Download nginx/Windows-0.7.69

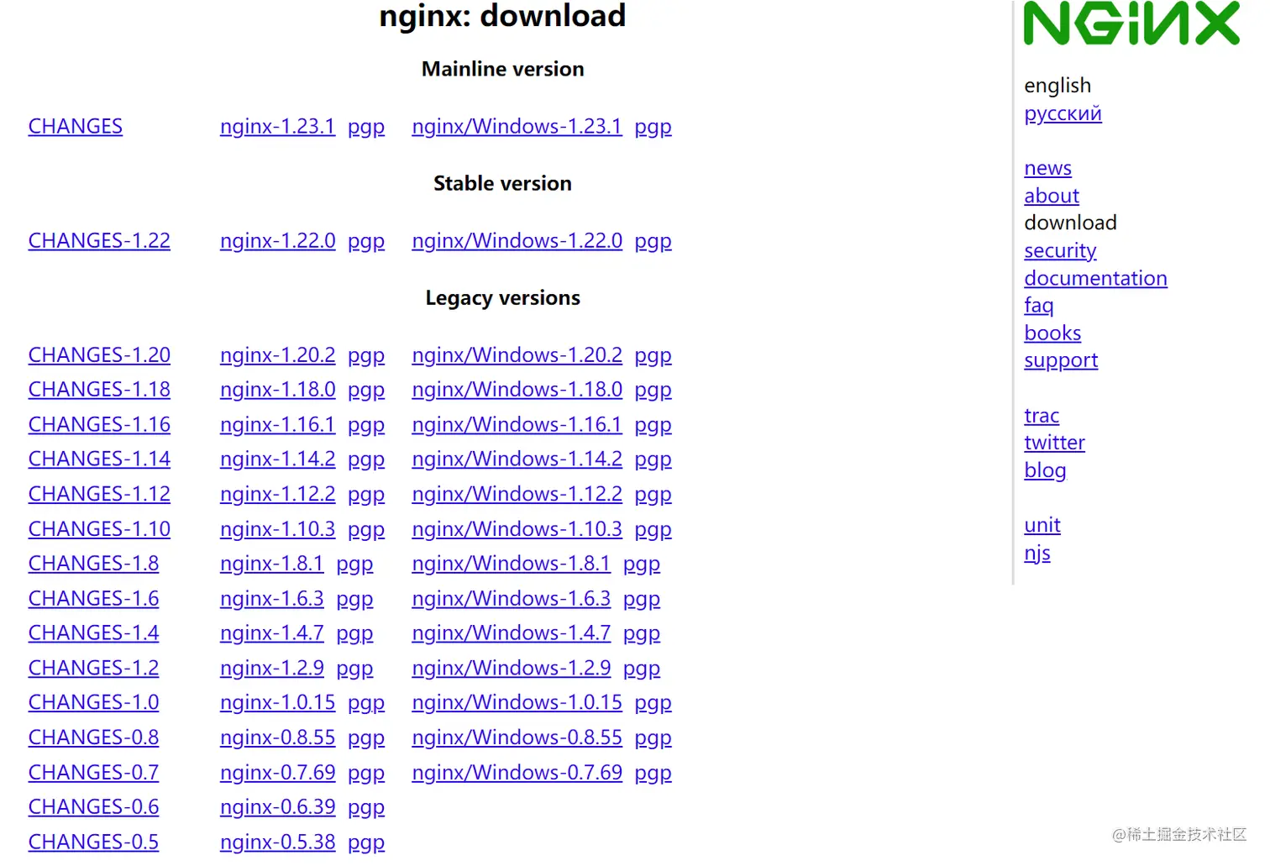(517, 773)
